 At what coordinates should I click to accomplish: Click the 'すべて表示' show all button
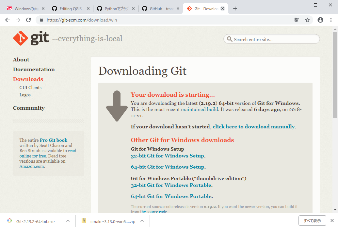312,221
